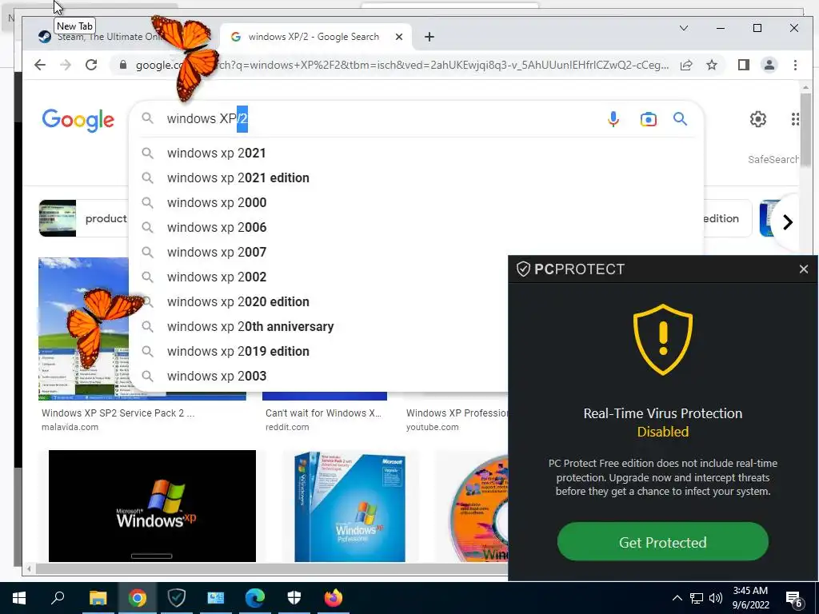This screenshot has width=819, height=614.
Task: Open PC Protect from the taskbar
Action: [177, 598]
